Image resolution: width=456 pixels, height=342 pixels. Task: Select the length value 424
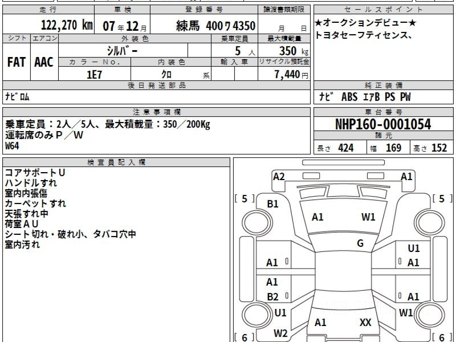[x=346, y=148]
